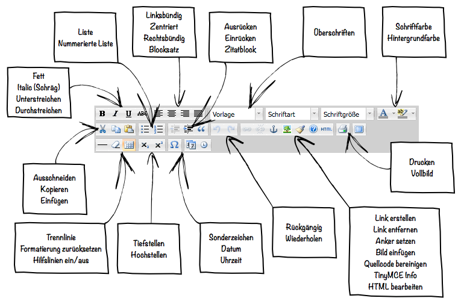This screenshot has width=461, height=304.
Task: Click the Bold (Fett) formatting icon
Action: tap(102, 113)
